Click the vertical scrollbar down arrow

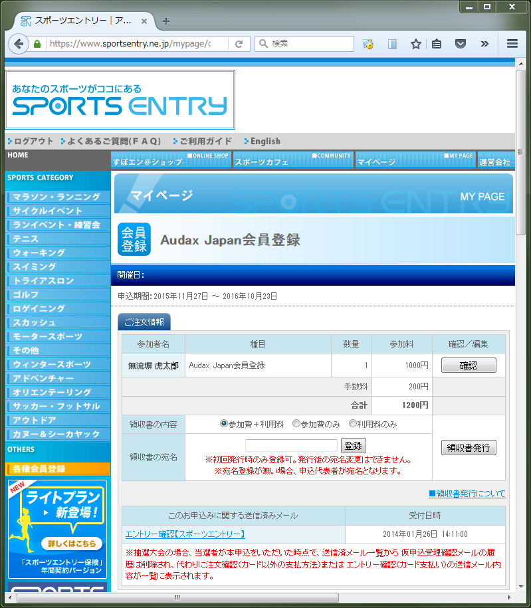(x=520, y=587)
